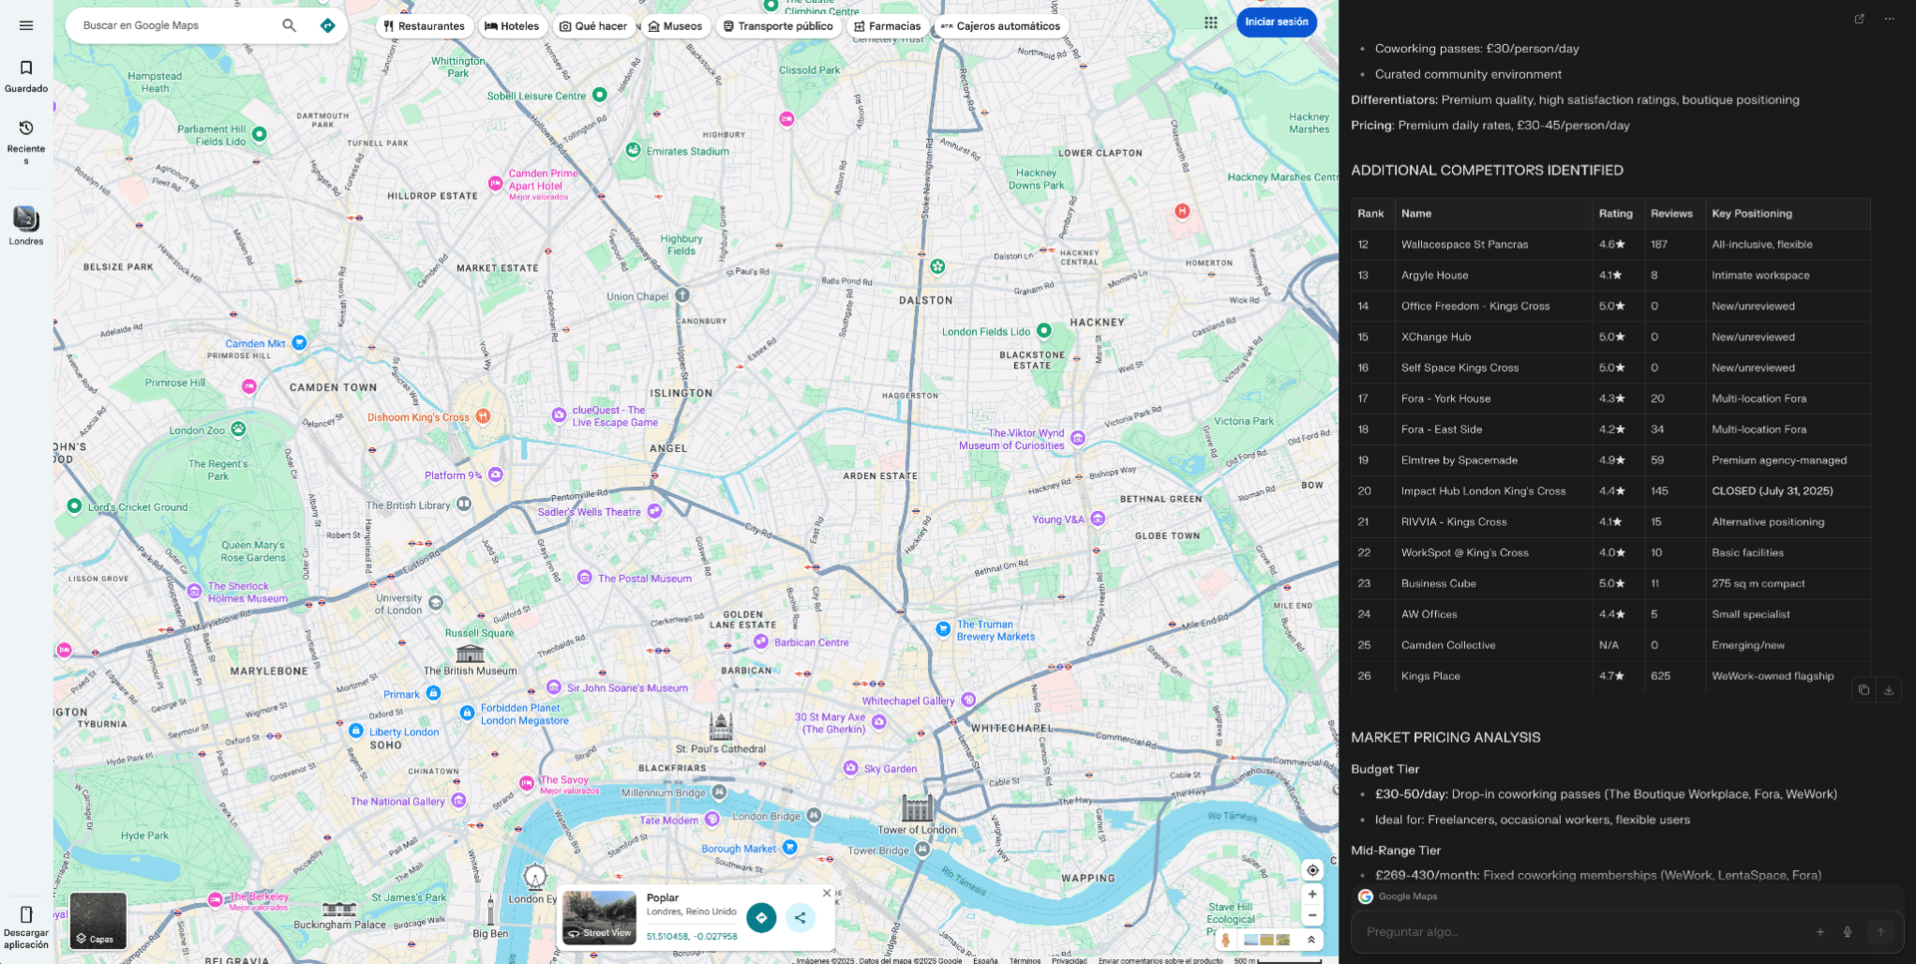Image resolution: width=1916 pixels, height=964 pixels.
Task: Click the Iniciar sesión button
Action: point(1276,22)
